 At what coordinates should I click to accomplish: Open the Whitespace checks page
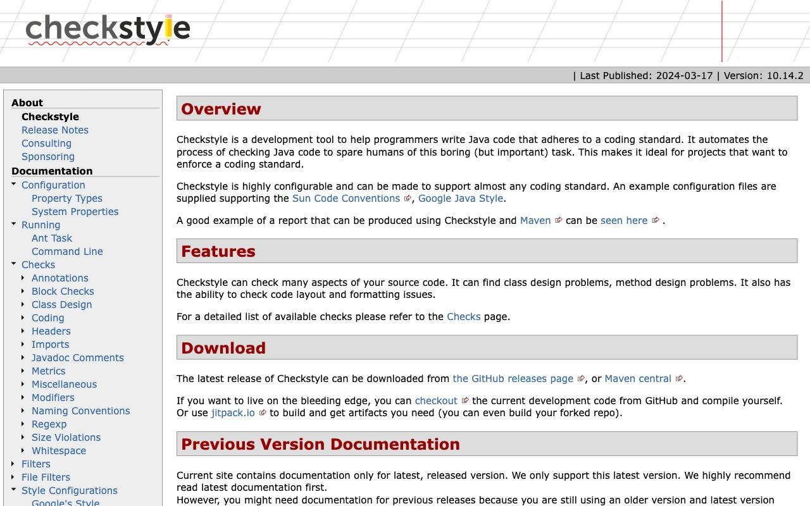(59, 451)
